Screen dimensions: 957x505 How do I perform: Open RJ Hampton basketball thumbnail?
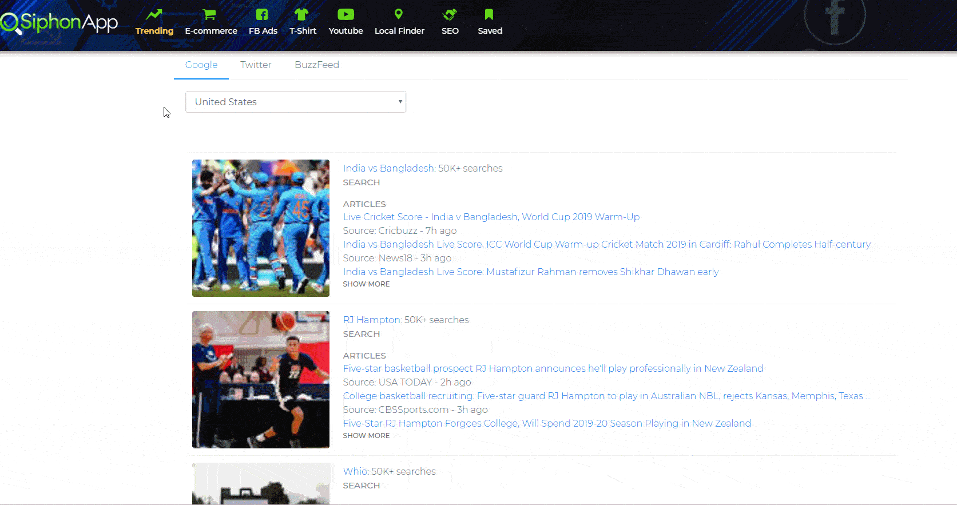coord(261,380)
